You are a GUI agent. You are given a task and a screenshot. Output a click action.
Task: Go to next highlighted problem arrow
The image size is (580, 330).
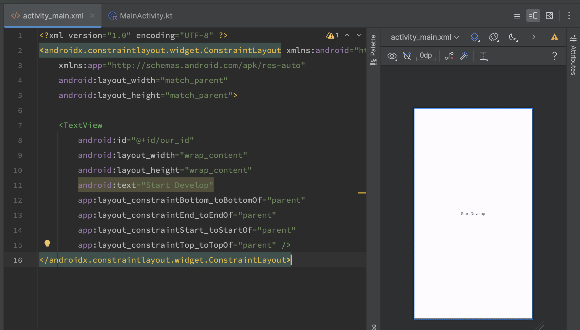(359, 35)
